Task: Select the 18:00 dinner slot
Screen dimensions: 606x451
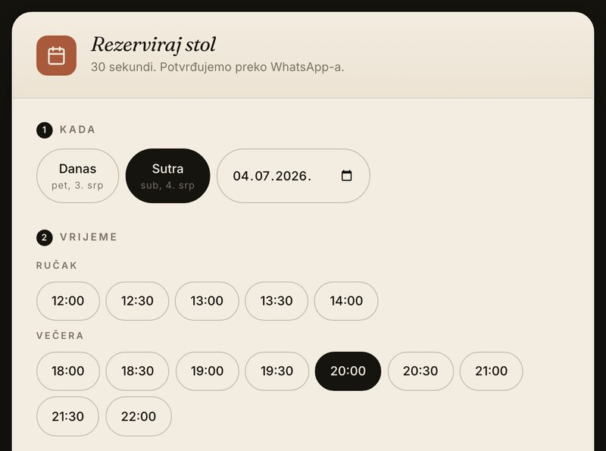Action: [x=68, y=371]
